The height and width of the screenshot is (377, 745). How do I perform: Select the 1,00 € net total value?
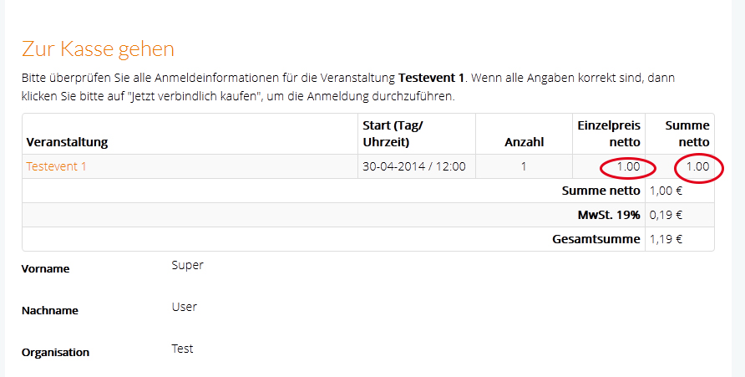666,191
